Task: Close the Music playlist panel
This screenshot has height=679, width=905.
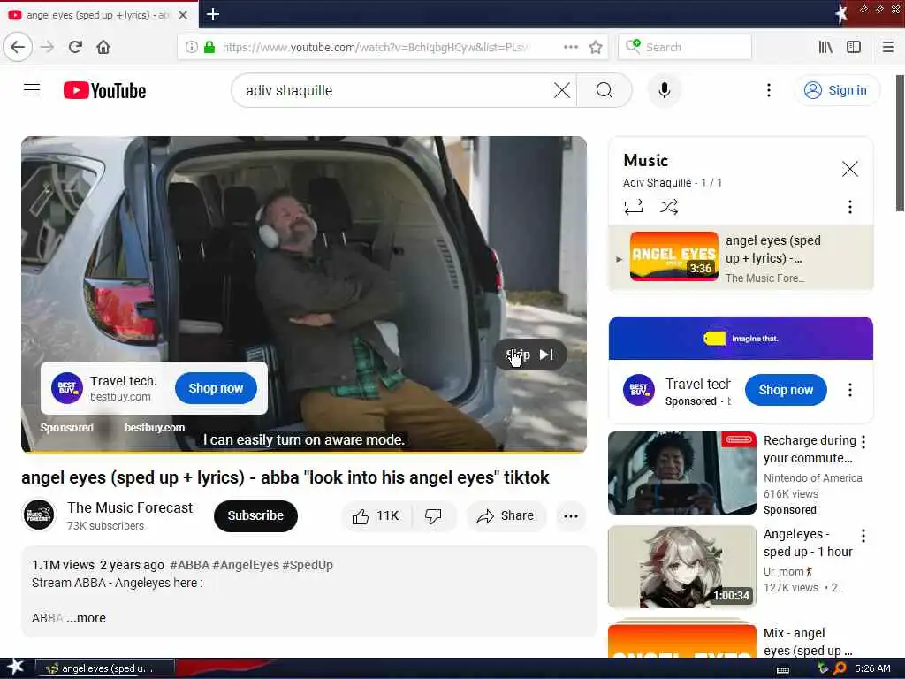Action: coord(849,169)
